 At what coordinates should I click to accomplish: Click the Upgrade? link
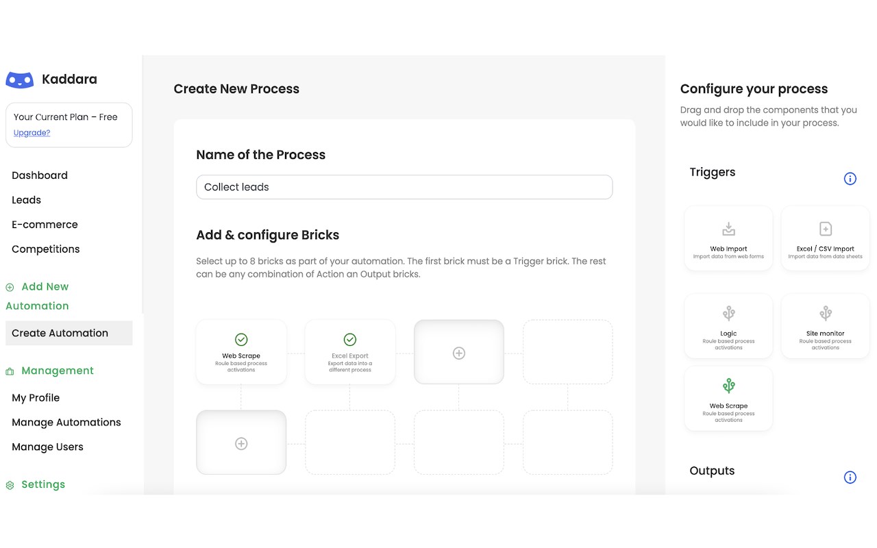[x=32, y=133]
